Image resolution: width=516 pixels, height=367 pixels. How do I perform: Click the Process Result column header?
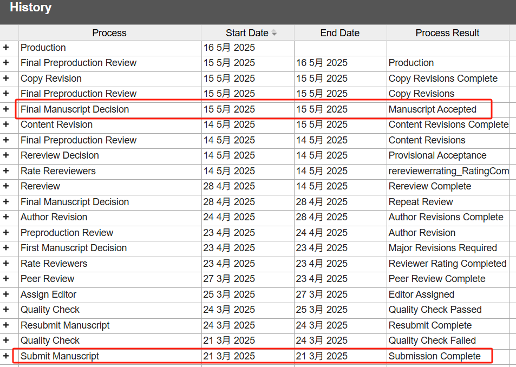click(x=447, y=33)
